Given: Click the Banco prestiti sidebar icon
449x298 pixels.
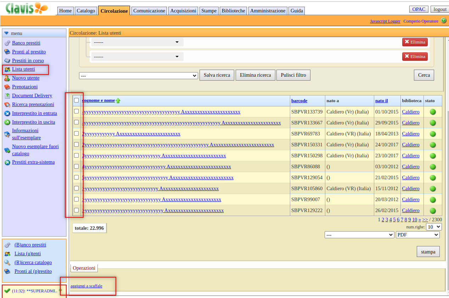Looking at the screenshot, I should [7, 43].
